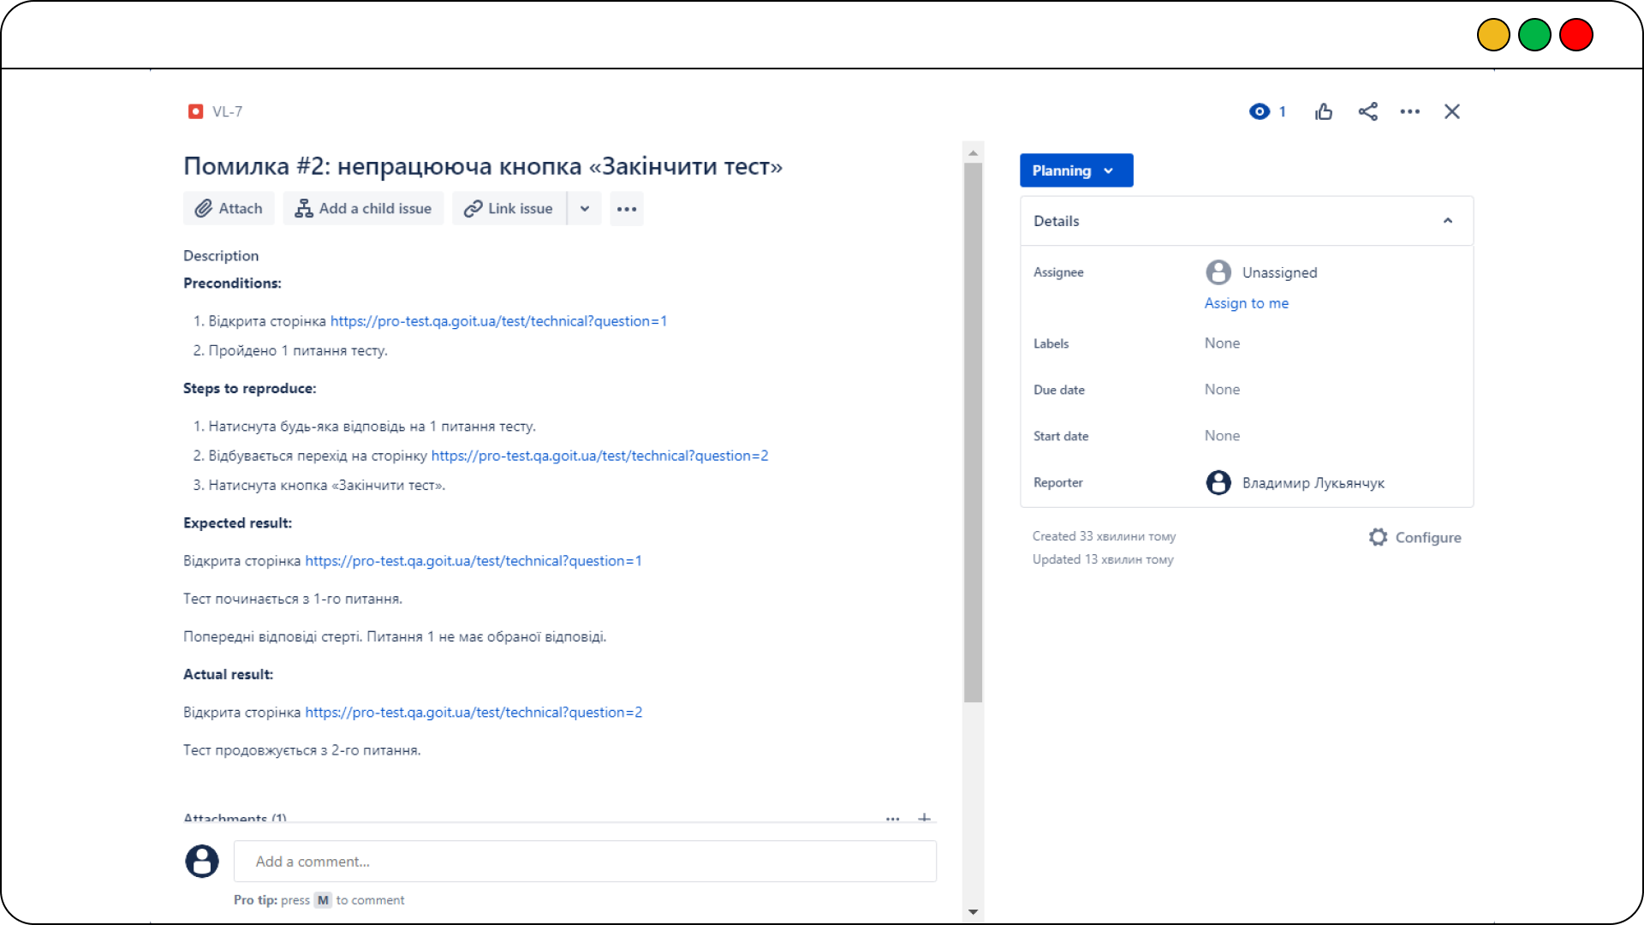Click the scrollbar down arrow

(973, 912)
